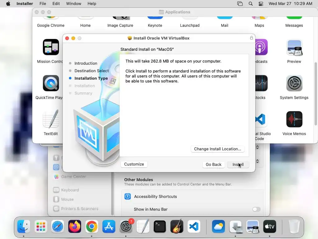Click the Go Back button
Image resolution: width=318 pixels, height=239 pixels.
tap(213, 164)
